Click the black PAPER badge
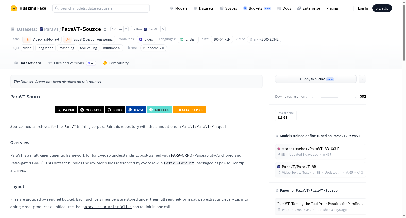406x218 pixels. point(66,110)
